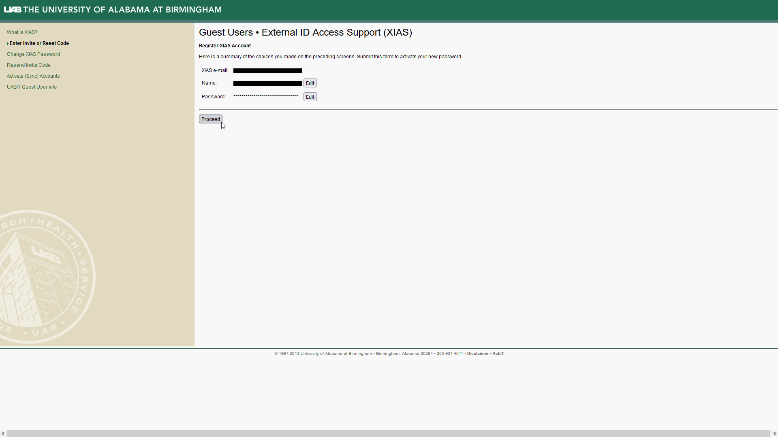Select Enter Invite or Reset Code
Viewport: 778px width, 437px height.
coord(39,43)
